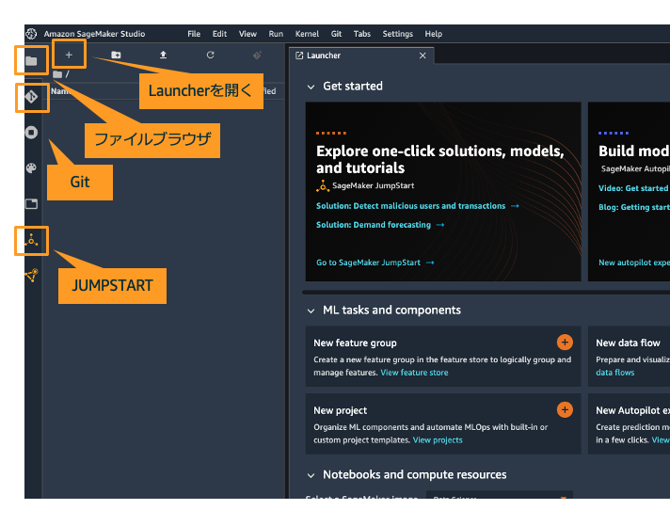The width and height of the screenshot is (670, 526).
Task: Open Video: Get started link
Action: (633, 188)
